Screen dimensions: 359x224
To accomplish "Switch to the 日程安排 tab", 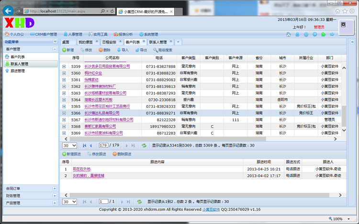I will [x=109, y=42].
